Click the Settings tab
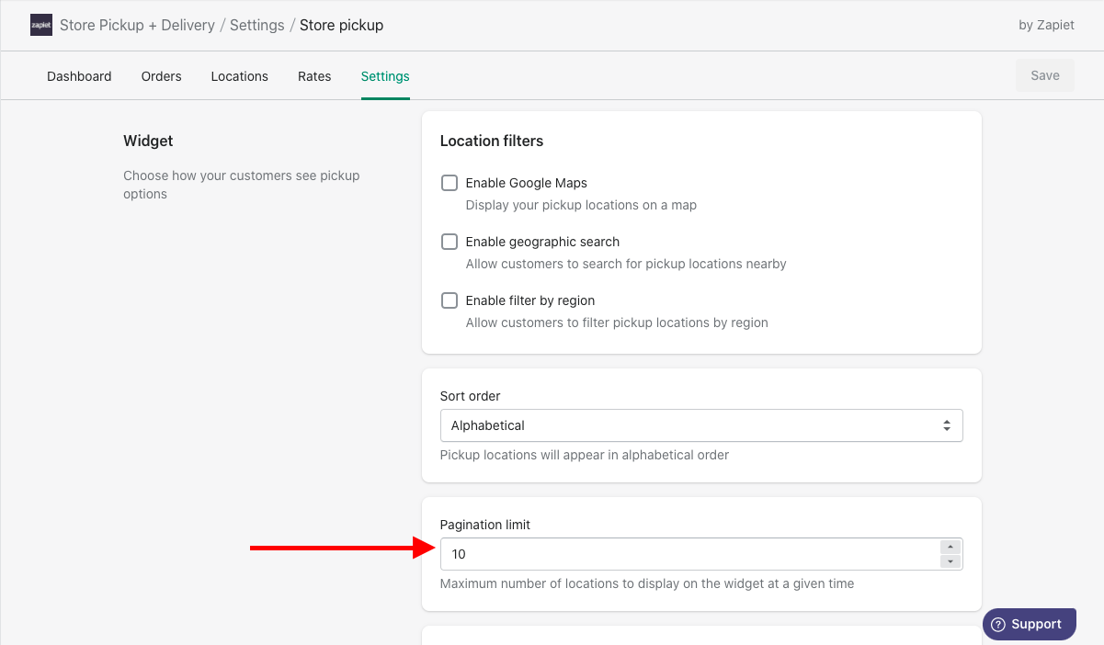Viewport: 1104px width, 645px height. (x=385, y=76)
